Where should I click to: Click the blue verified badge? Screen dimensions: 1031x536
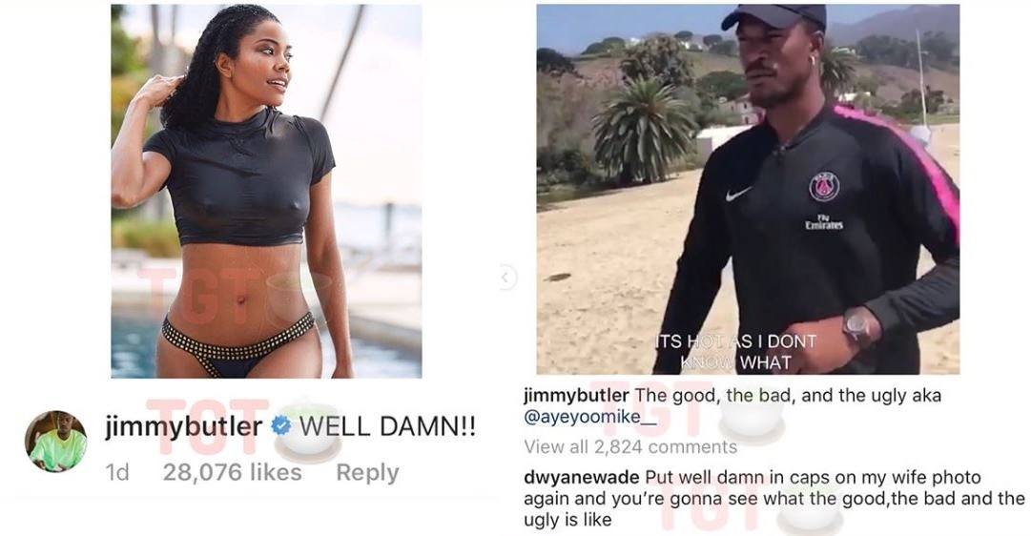[281, 426]
